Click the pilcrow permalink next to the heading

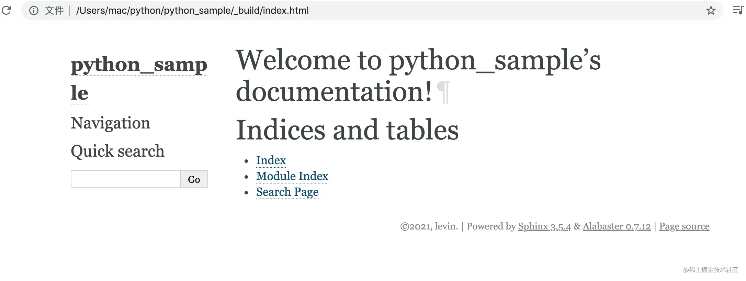(x=443, y=92)
